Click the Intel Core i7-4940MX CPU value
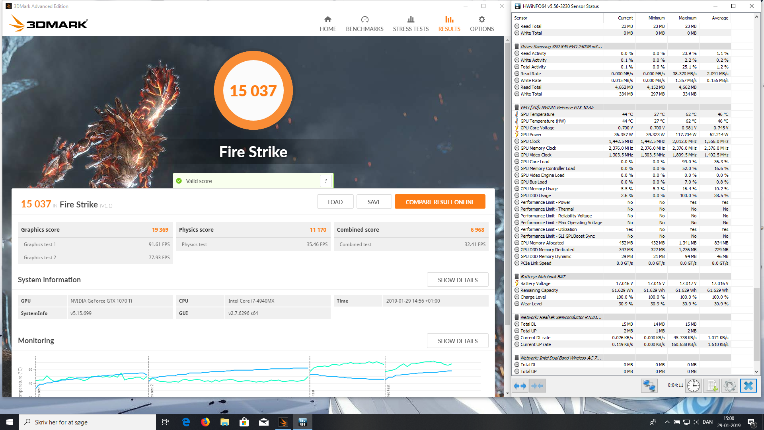 tap(251, 301)
